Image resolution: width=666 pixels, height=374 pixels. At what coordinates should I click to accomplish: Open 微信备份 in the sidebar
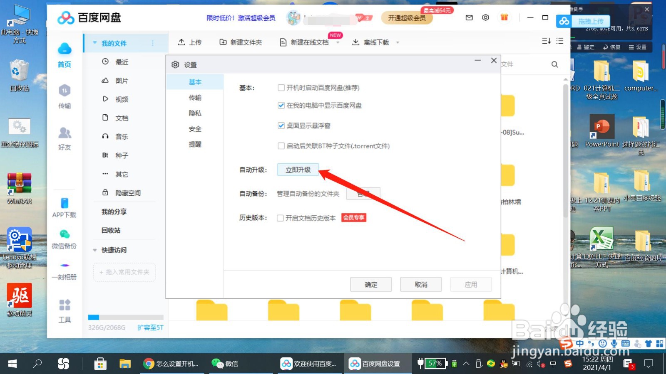64,239
